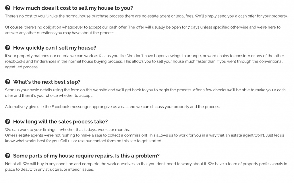Click 'Some parts of my house require repairs' heading

(86, 156)
